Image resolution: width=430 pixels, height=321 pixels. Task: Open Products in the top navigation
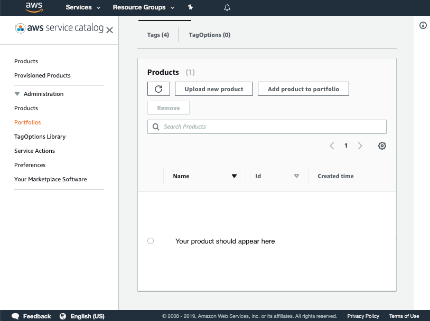click(26, 61)
